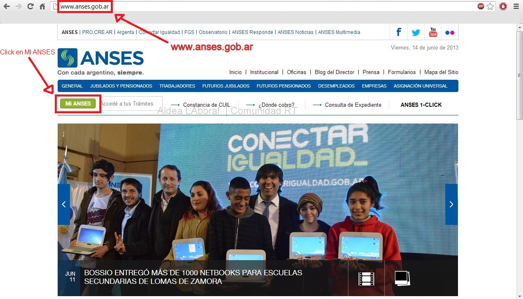Open the Prensa link

tap(371, 72)
